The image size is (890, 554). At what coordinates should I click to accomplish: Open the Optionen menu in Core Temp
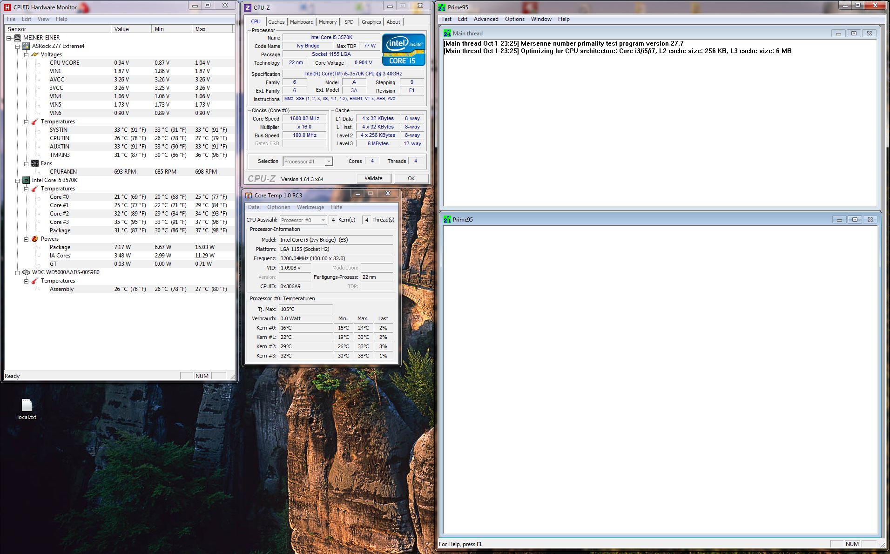pos(279,207)
